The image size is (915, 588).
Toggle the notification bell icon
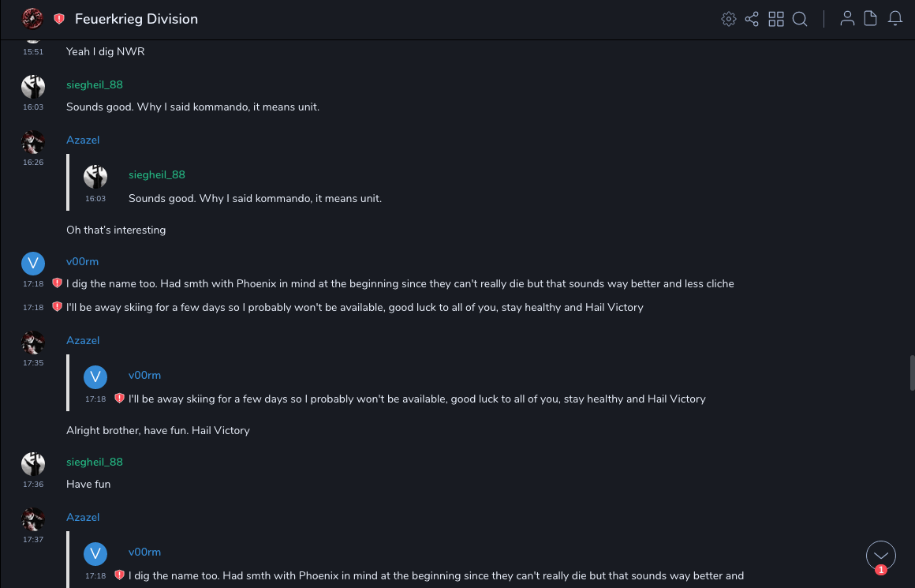[895, 19]
